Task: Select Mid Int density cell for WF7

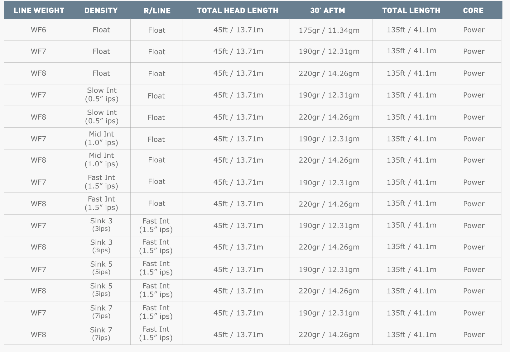Action: (x=101, y=138)
